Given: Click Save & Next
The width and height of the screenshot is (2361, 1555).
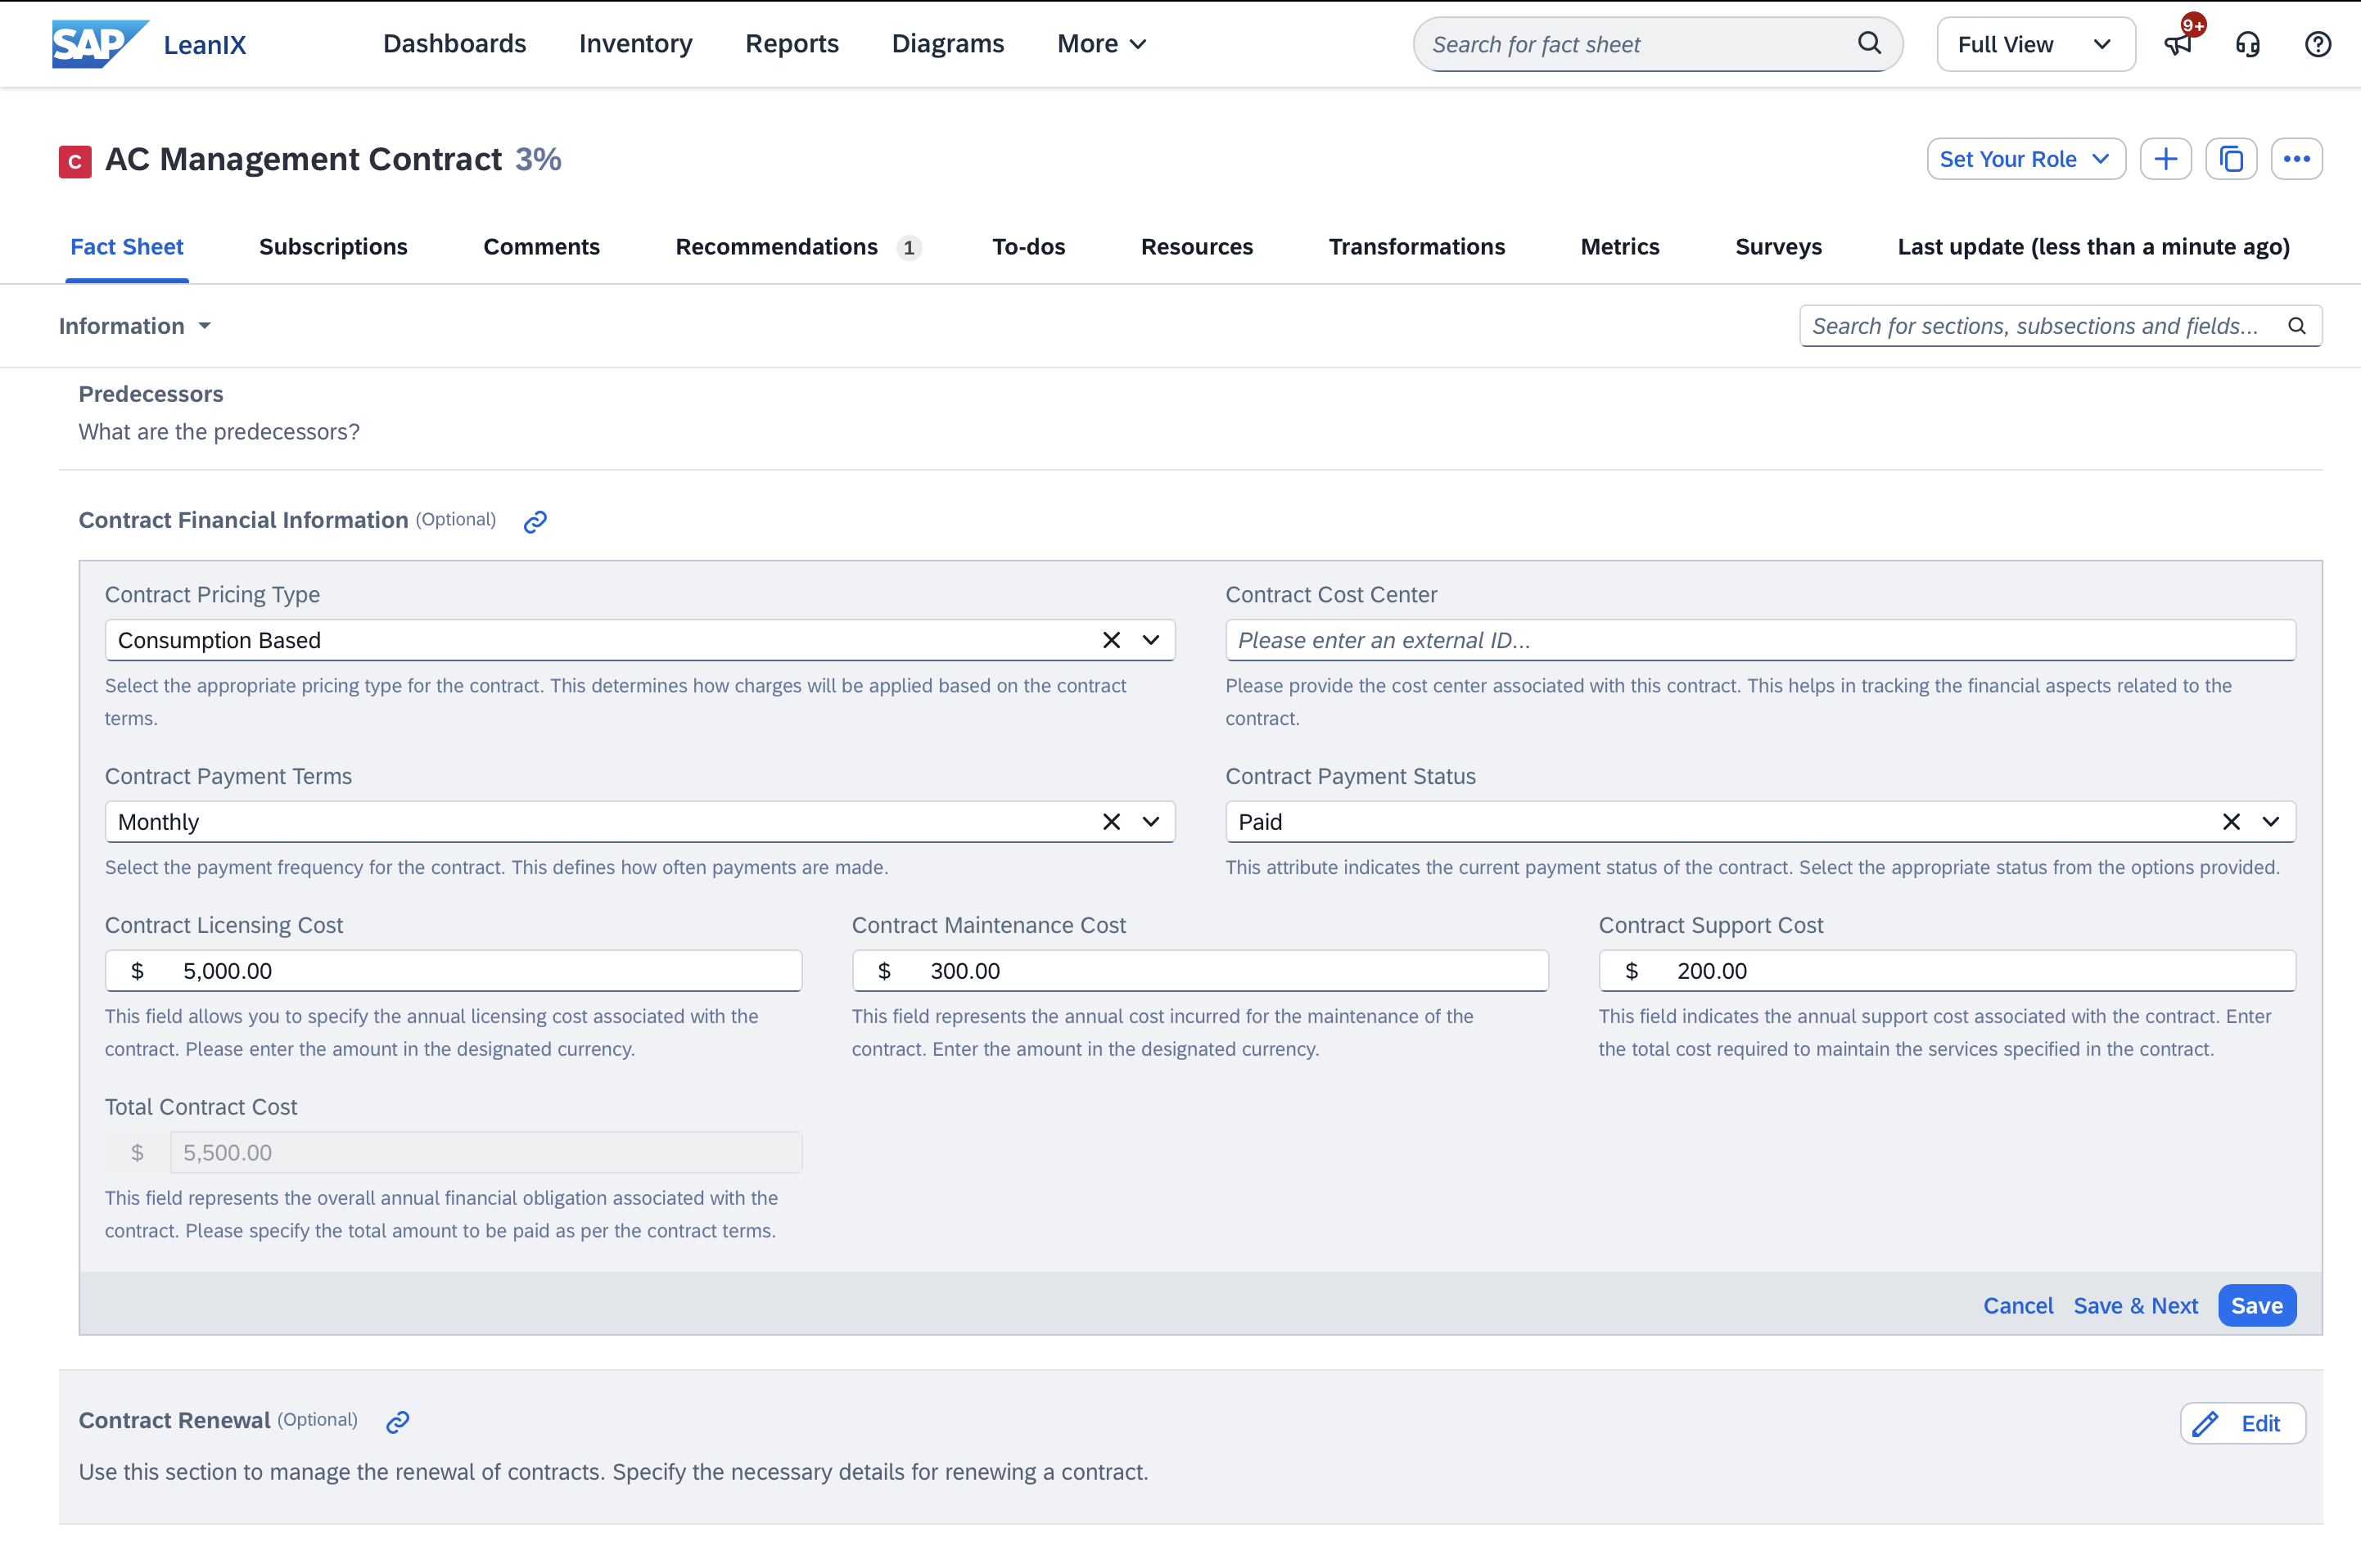Looking at the screenshot, I should tap(2136, 1306).
